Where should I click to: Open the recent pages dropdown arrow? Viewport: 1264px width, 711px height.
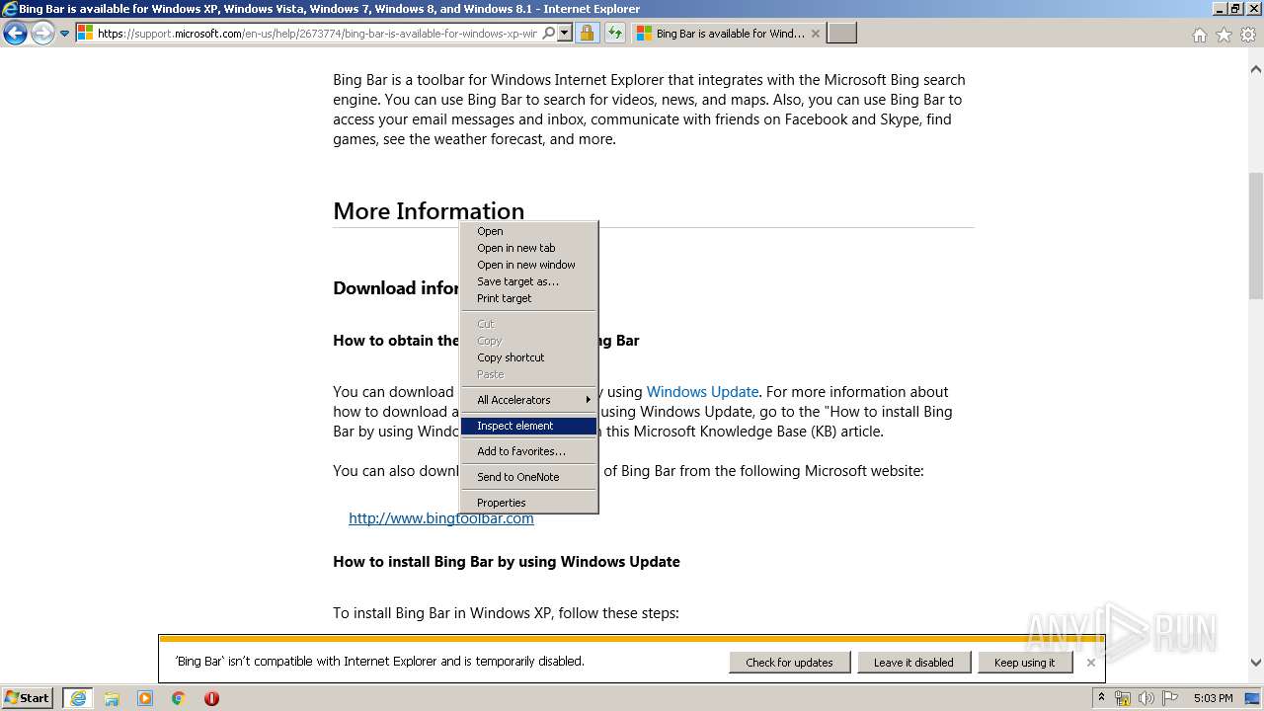click(65, 34)
